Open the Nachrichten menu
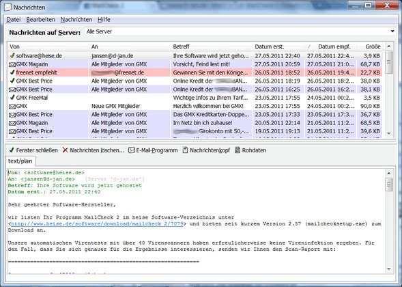This screenshot has width=402, height=287. [x=76, y=20]
